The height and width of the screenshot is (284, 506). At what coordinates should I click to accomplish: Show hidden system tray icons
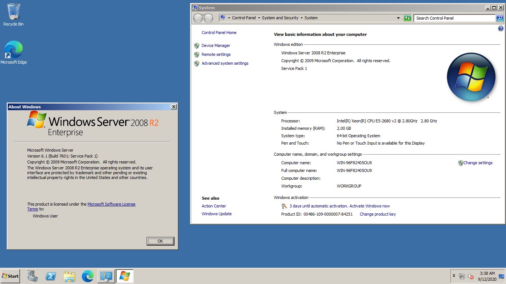coord(454,276)
